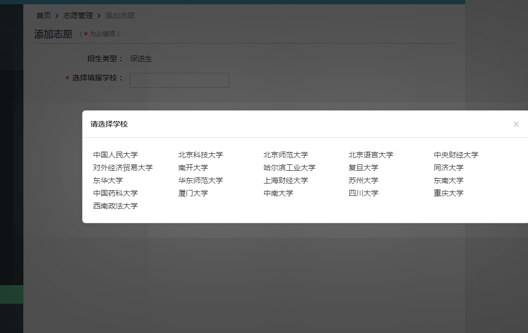The image size is (528, 333).
Task: Pick 厦门大学 as the school
Action: point(193,193)
